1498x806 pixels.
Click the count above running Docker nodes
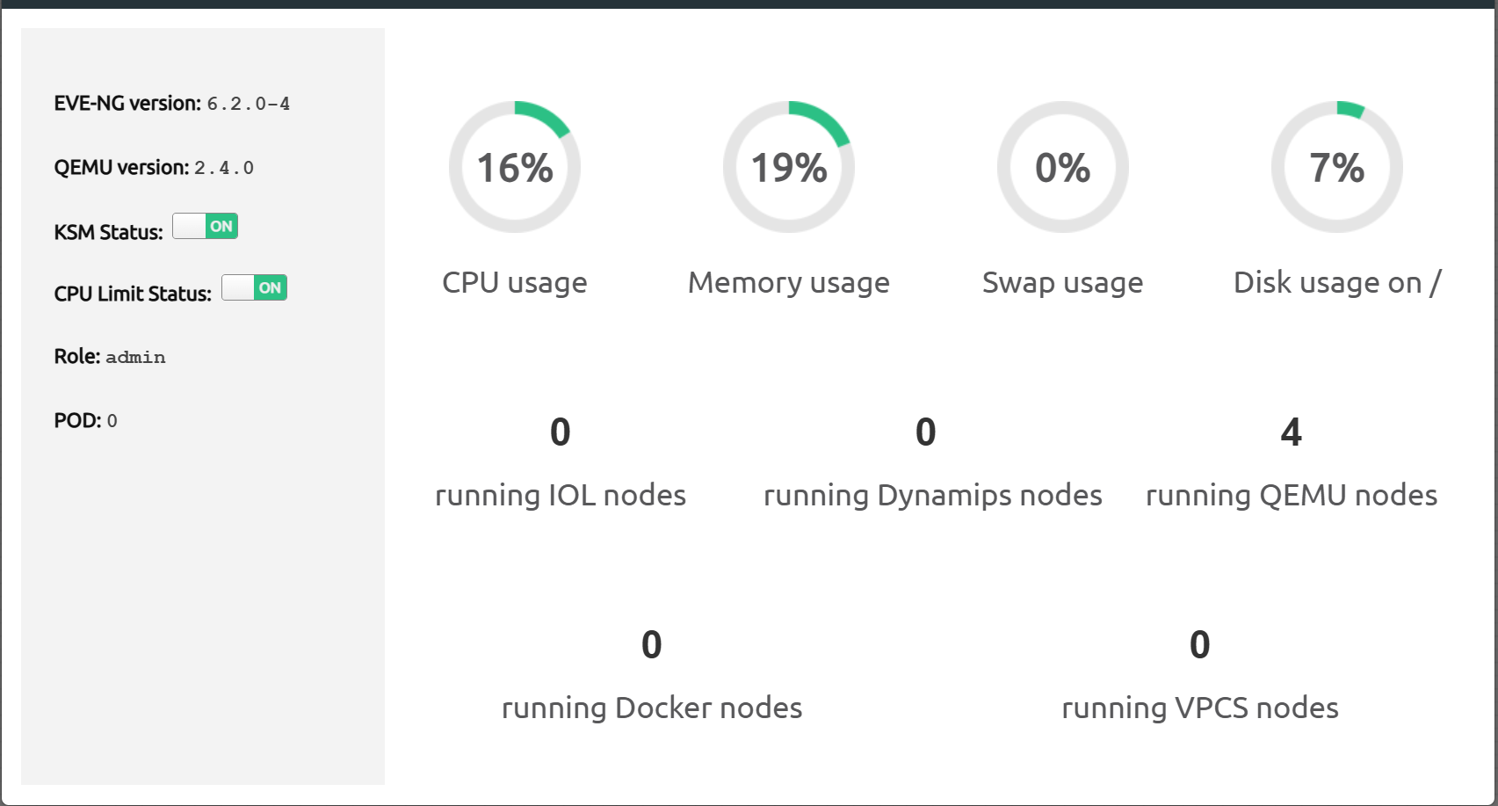pyautogui.click(x=652, y=645)
